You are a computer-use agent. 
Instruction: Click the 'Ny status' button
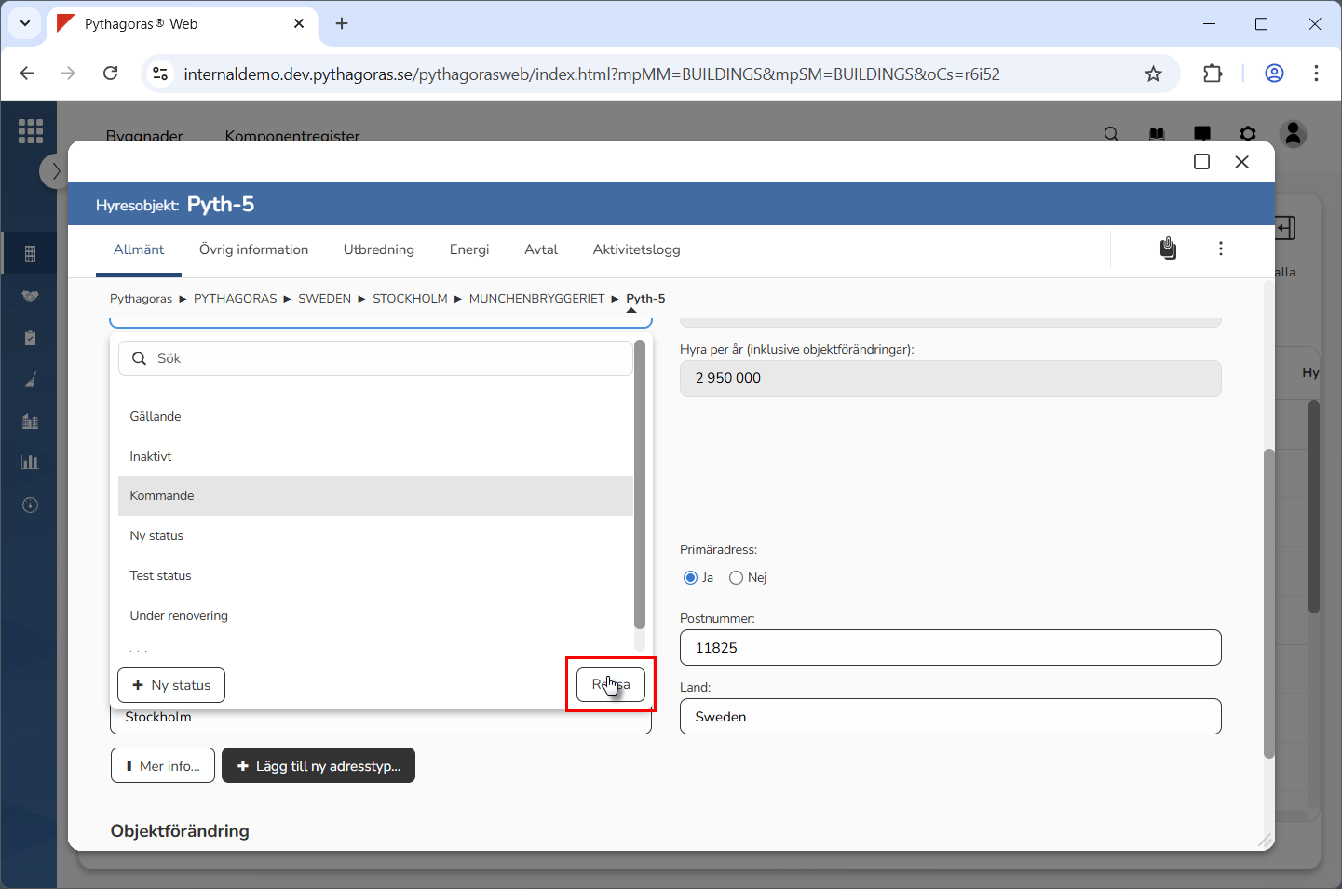click(x=171, y=685)
